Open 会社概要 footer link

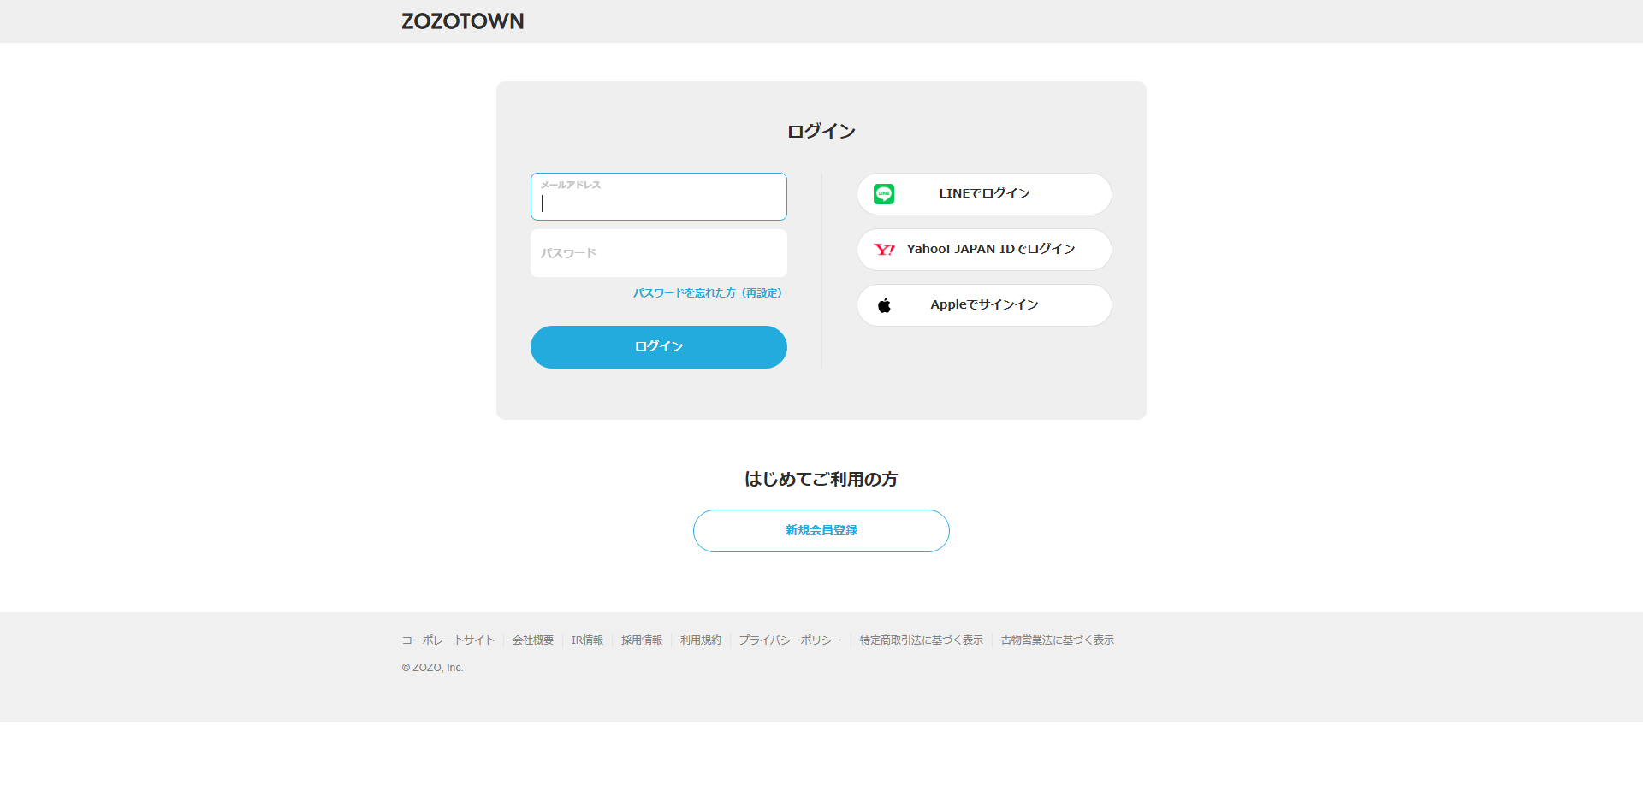(x=533, y=640)
